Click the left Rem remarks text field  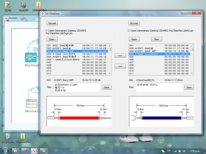click(77, 88)
